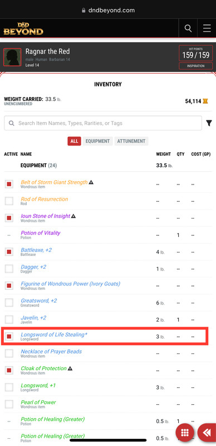The height and width of the screenshot is (446, 216).
Task: Unequip Longsword of Life Stealing checkbox
Action: pyautogui.click(x=9, y=337)
